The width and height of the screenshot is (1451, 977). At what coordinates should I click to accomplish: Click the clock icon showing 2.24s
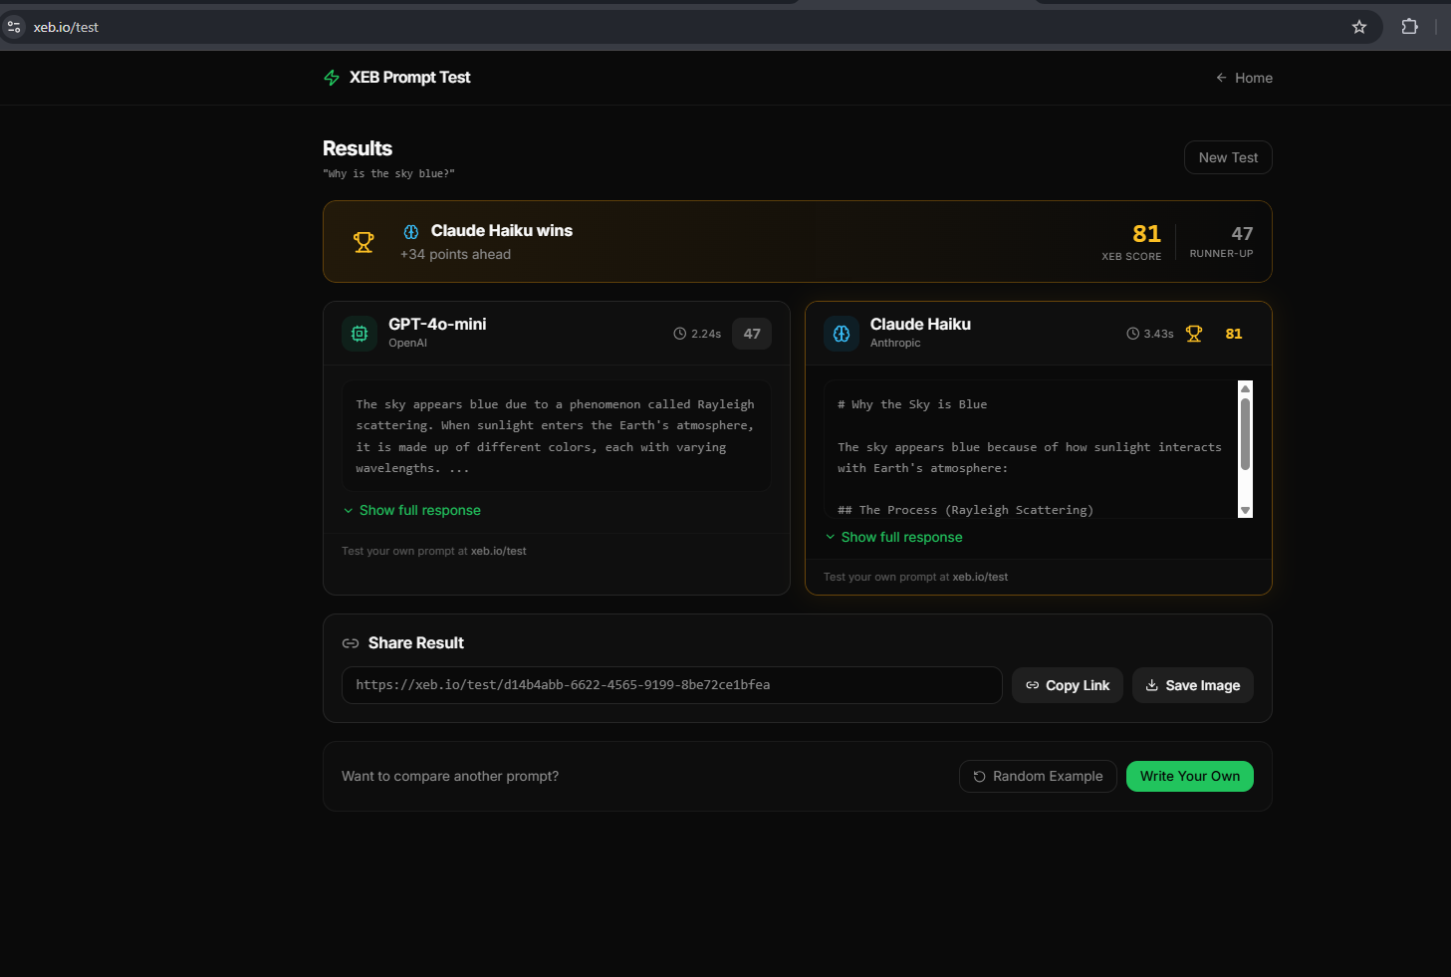679,333
